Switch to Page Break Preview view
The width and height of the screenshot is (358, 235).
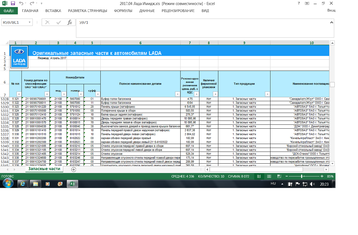tap(279, 176)
